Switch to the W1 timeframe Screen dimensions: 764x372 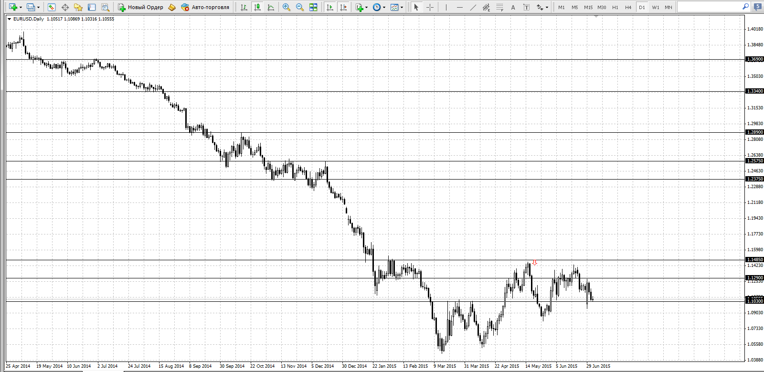click(x=656, y=7)
